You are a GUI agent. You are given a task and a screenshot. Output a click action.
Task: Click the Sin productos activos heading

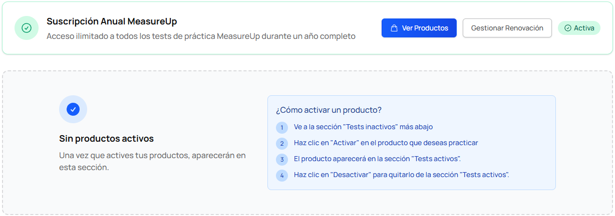(x=106, y=139)
